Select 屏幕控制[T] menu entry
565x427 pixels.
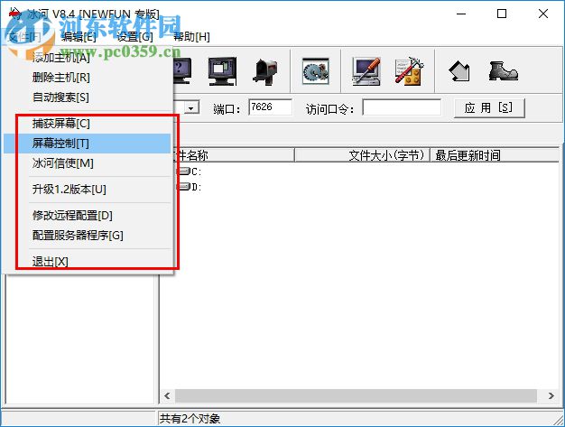87,144
